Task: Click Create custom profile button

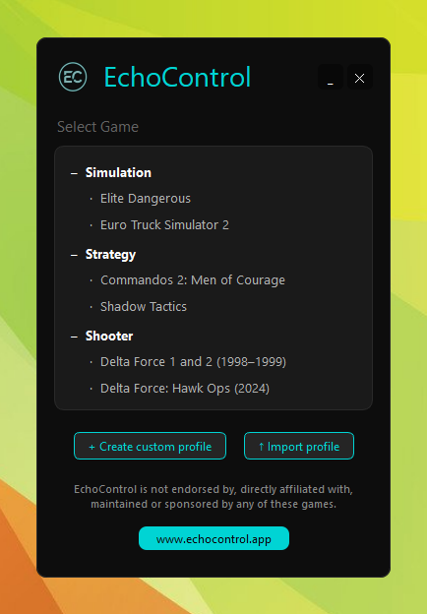Action: (150, 446)
